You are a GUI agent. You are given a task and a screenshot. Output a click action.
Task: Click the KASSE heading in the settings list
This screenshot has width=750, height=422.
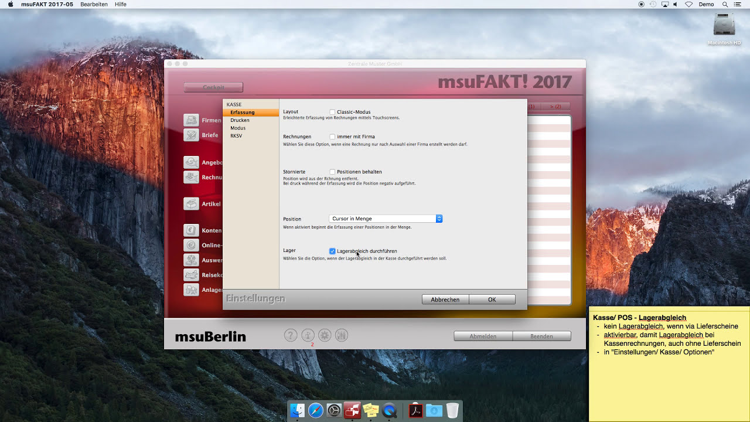(x=234, y=104)
